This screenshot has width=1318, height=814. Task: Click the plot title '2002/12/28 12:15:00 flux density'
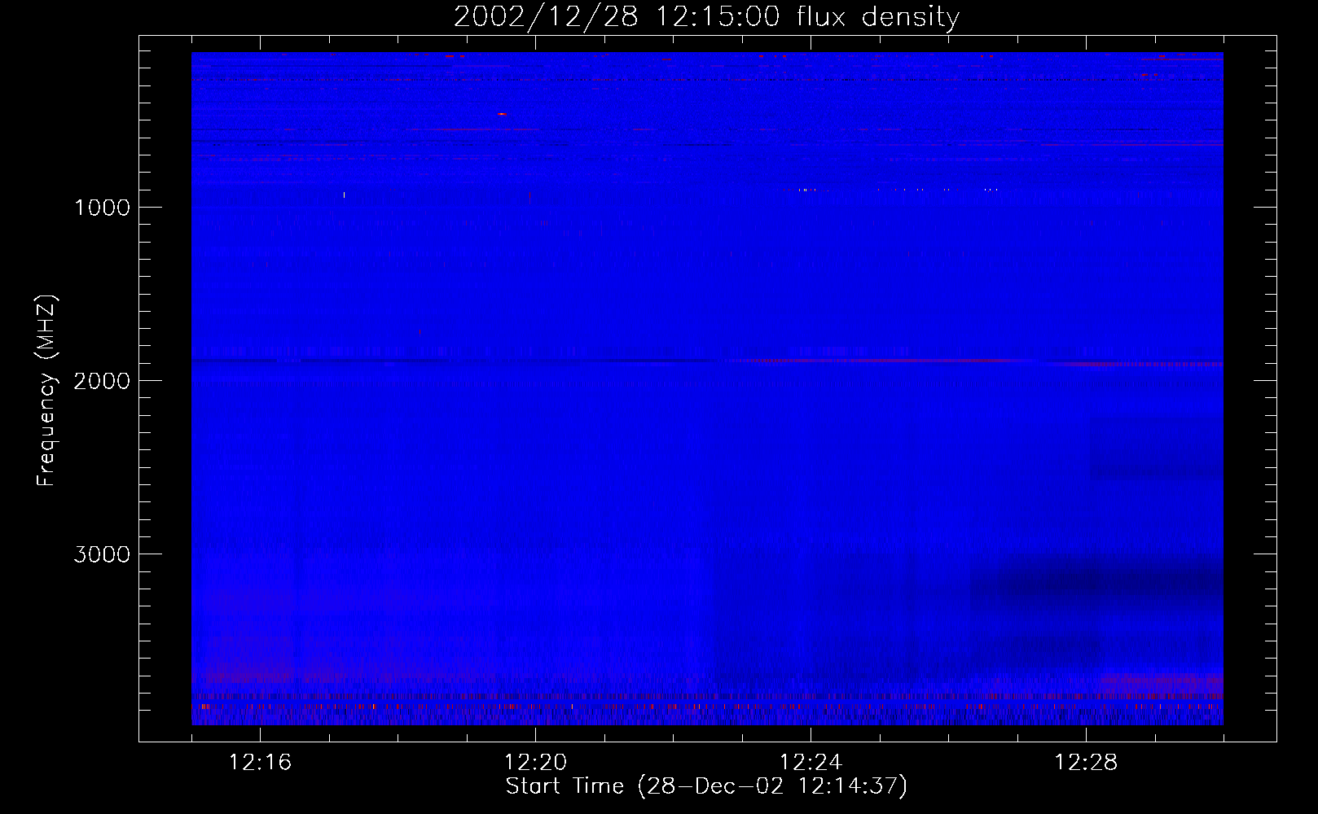(x=706, y=17)
